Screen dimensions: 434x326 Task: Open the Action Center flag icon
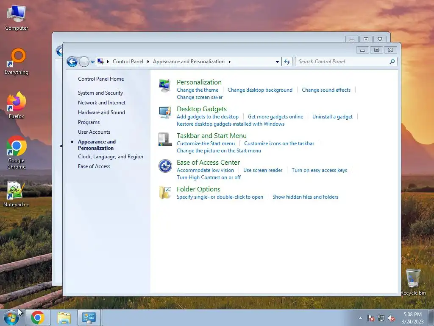(371, 318)
